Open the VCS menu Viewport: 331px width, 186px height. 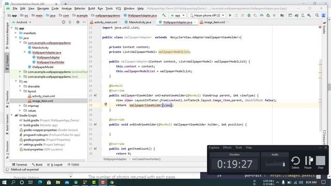coord(118,9)
